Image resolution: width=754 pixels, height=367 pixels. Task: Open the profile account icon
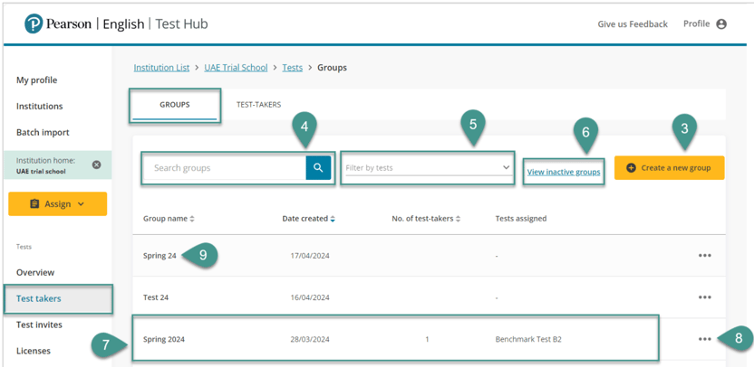click(x=721, y=24)
